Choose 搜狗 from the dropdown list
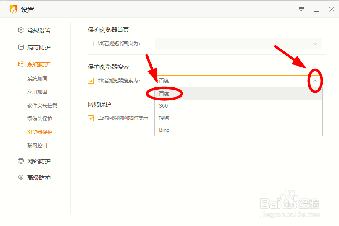This screenshot has height=226, width=339. click(x=239, y=118)
